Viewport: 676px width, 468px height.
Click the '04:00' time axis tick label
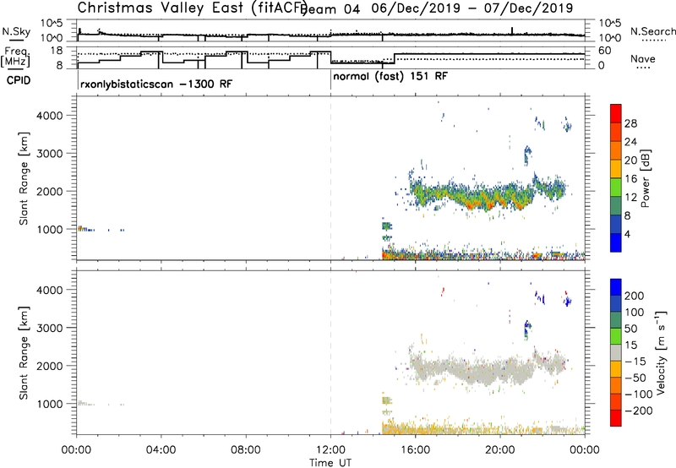point(161,450)
